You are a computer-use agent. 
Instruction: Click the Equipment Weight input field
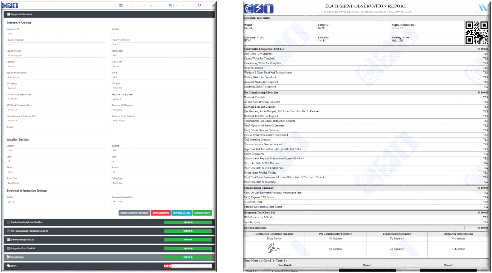point(57,45)
